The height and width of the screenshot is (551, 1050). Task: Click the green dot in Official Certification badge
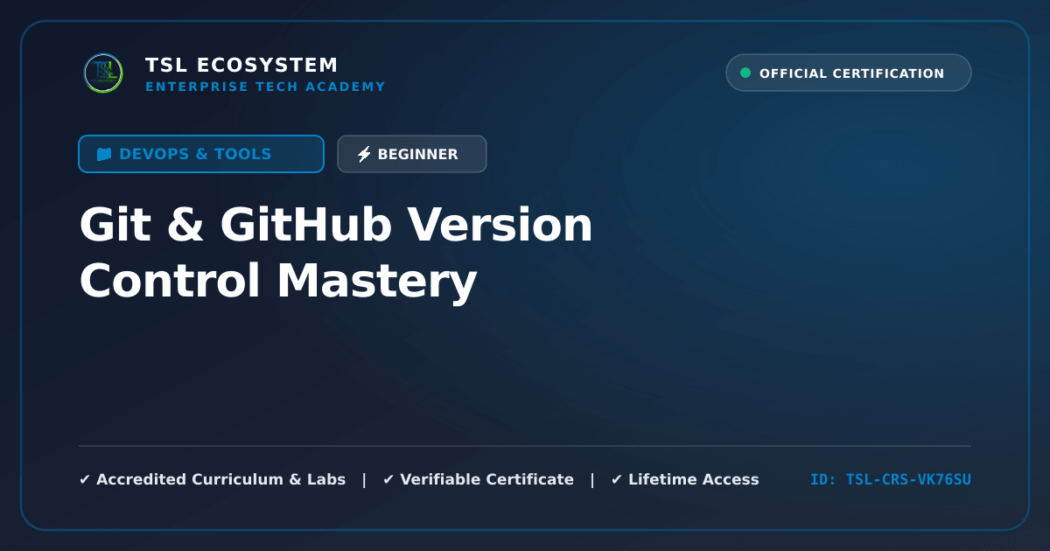pos(745,73)
